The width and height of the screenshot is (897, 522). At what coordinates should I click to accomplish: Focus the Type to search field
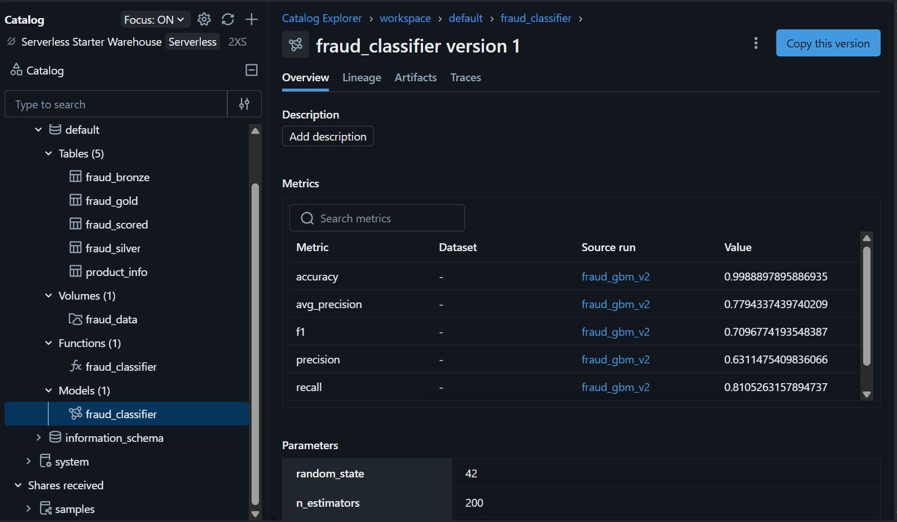click(x=116, y=104)
